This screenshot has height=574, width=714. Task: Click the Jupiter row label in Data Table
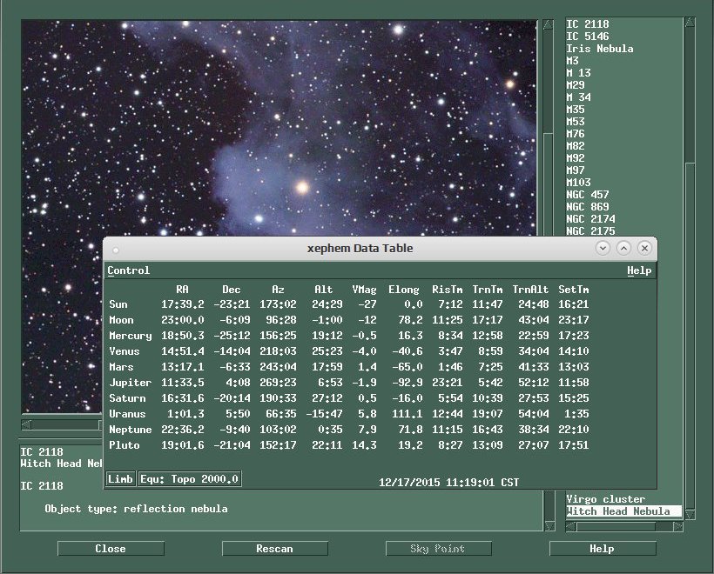(131, 383)
